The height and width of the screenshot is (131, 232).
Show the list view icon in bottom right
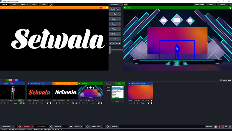[216, 127]
